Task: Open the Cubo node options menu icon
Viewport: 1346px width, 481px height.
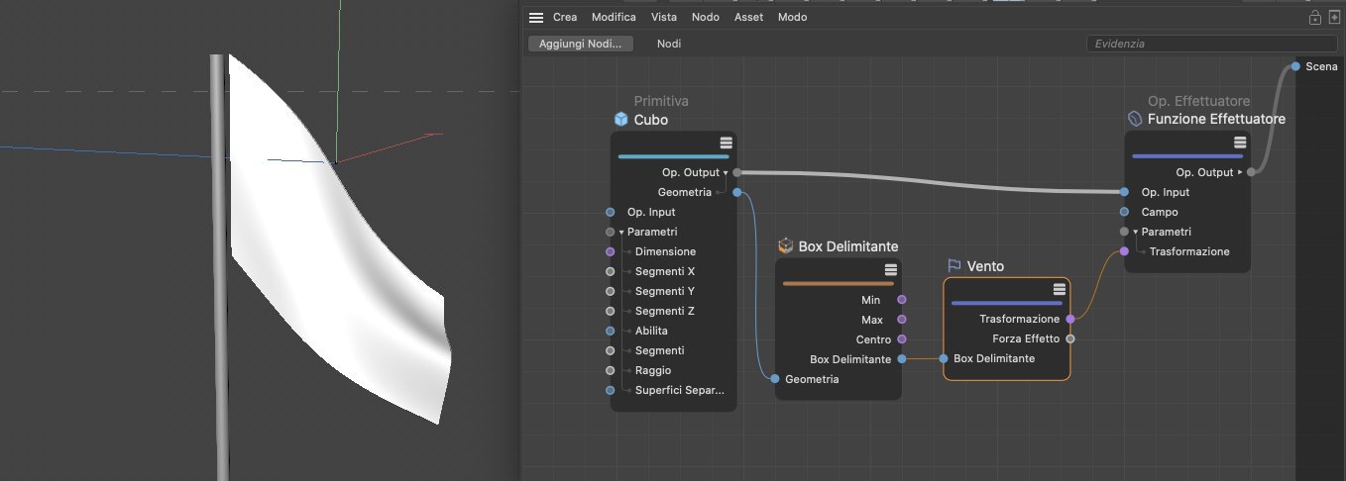Action: pyautogui.click(x=726, y=143)
